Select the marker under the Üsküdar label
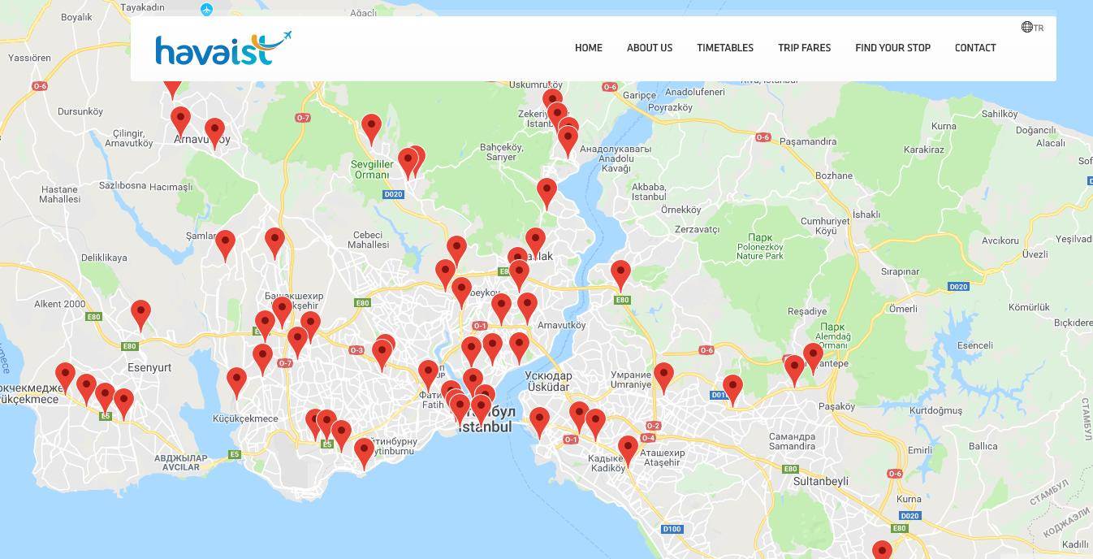Screen dimensions: 1093x559 (x=540, y=422)
